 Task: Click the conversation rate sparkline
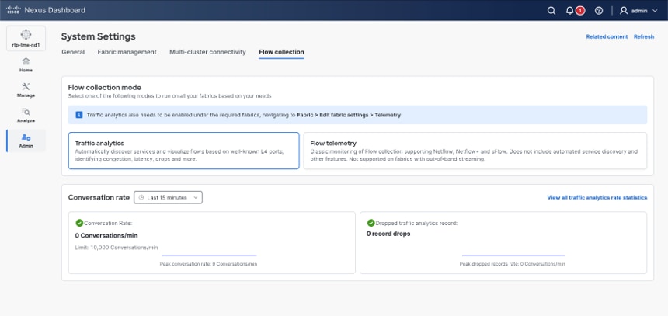coord(208,255)
